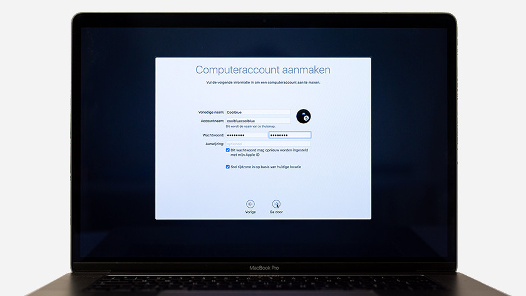Click the 'Volledige naam:' label
The image size is (526, 296).
[x=211, y=112]
